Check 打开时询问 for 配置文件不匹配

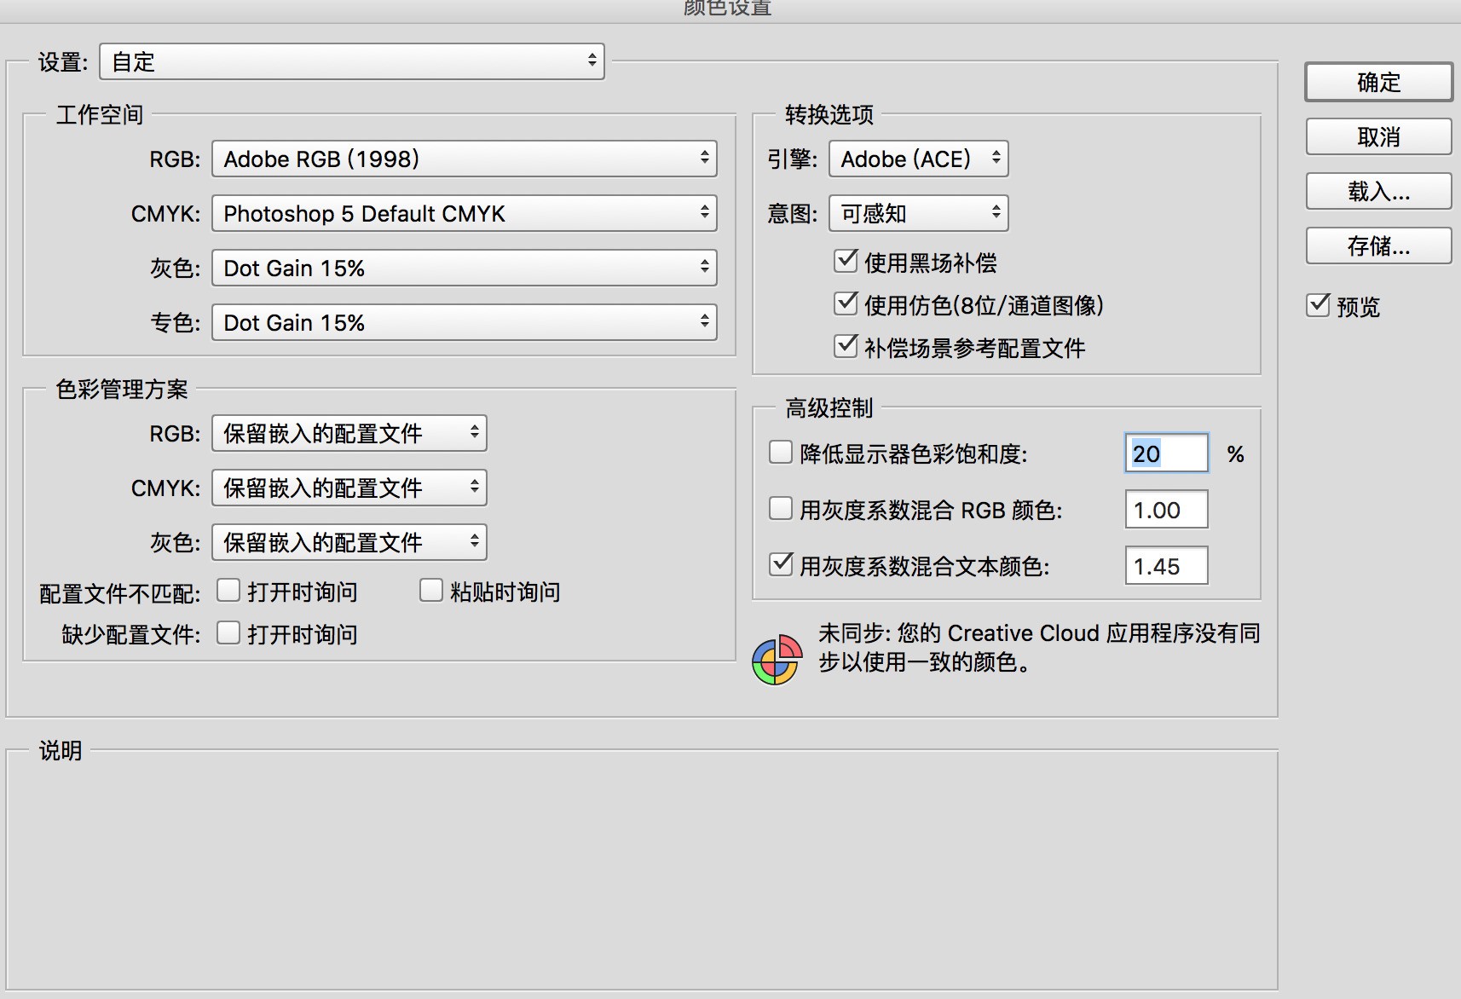coord(228,590)
